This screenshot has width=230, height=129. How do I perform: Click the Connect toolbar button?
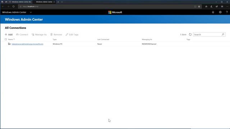tap(22, 34)
